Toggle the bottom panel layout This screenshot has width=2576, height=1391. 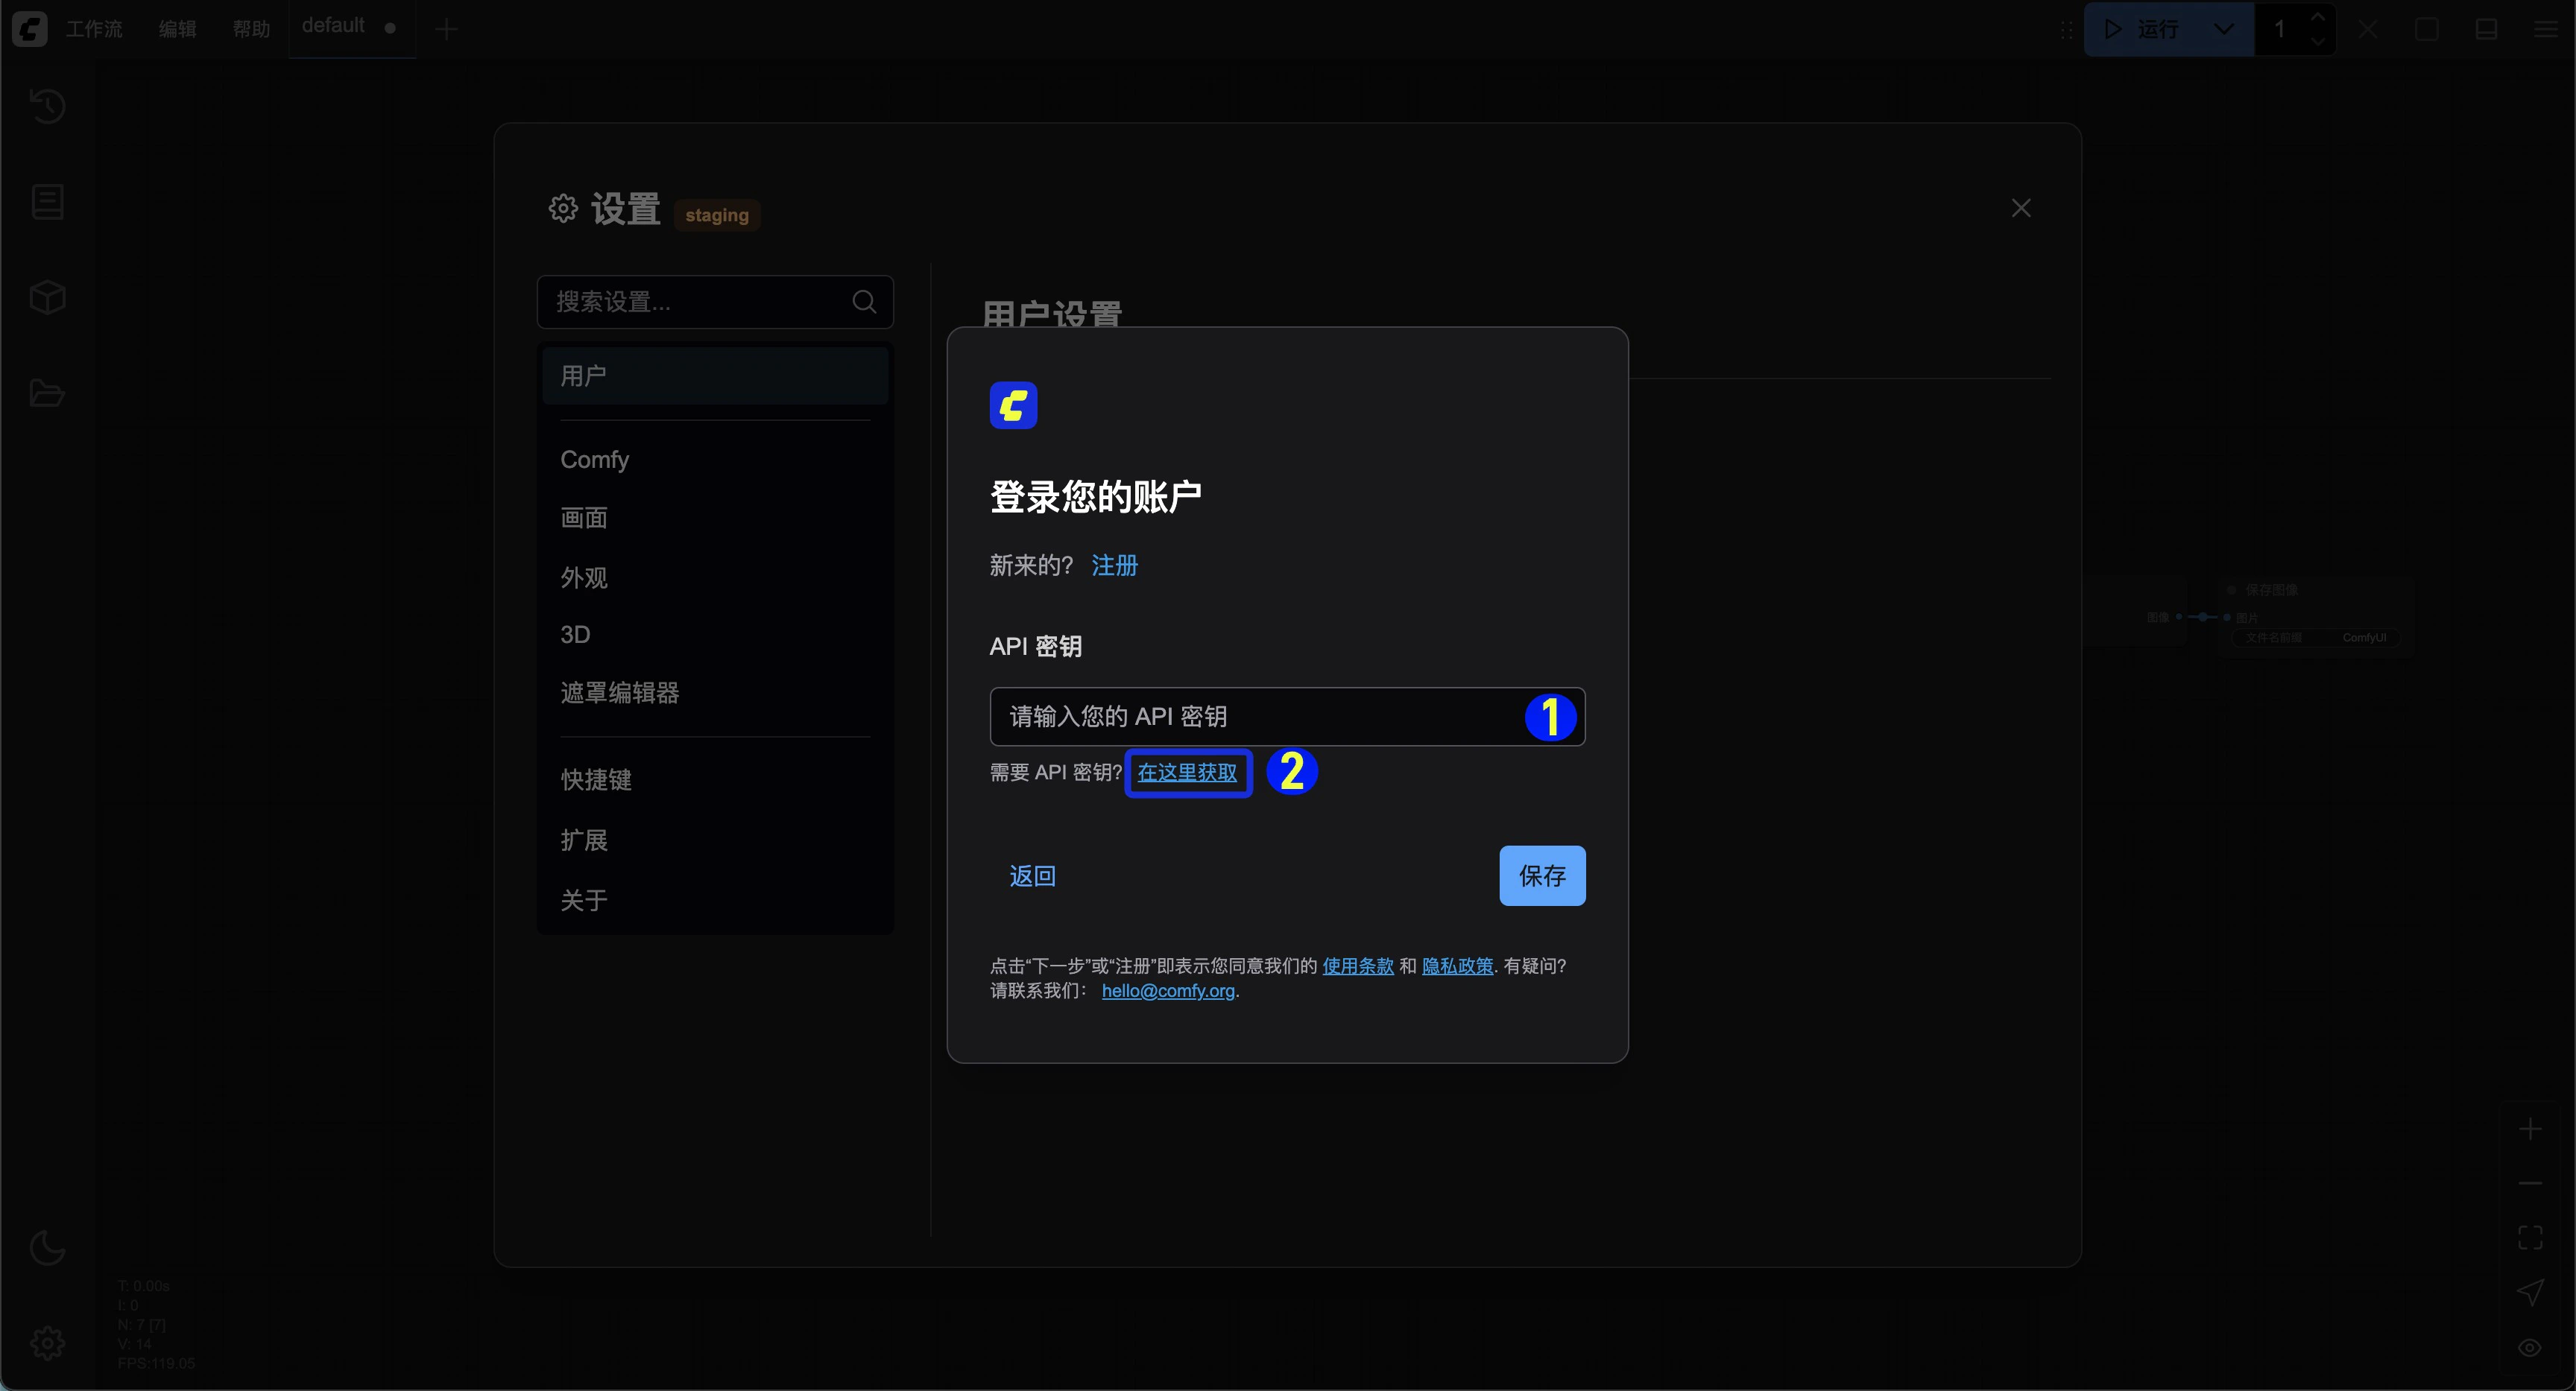click(2486, 29)
